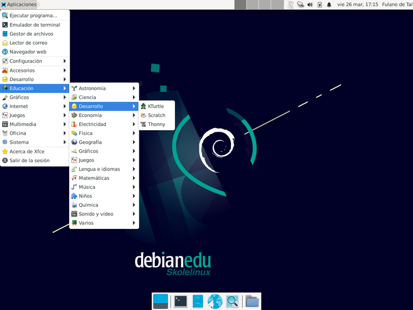Screen dimensions: 413x310
Task: Open Desarrollo in the main applications menu
Action: click(x=35, y=80)
